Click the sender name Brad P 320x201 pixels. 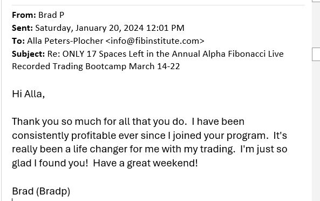[x=51, y=15]
